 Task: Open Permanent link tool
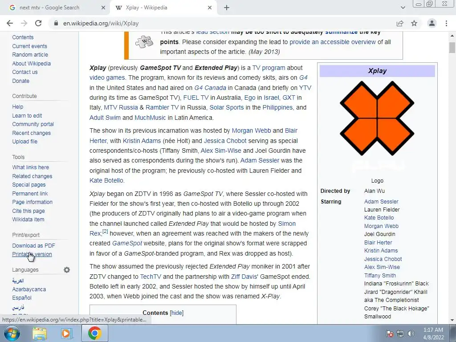pos(30,193)
